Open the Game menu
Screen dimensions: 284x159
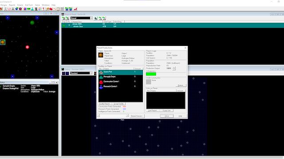click(37, 5)
